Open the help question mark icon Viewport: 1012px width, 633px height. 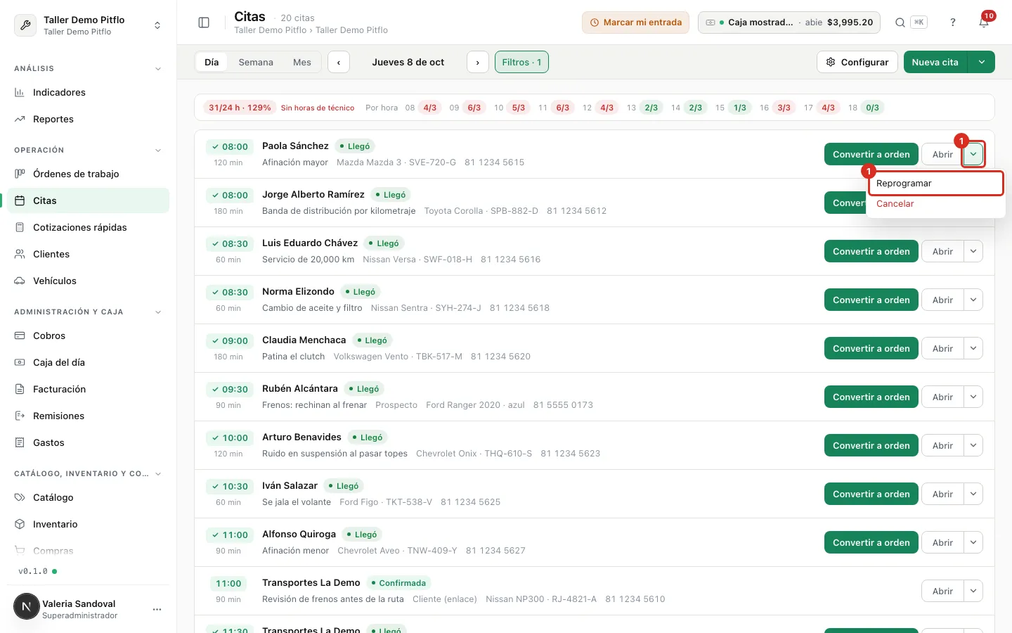(x=953, y=23)
